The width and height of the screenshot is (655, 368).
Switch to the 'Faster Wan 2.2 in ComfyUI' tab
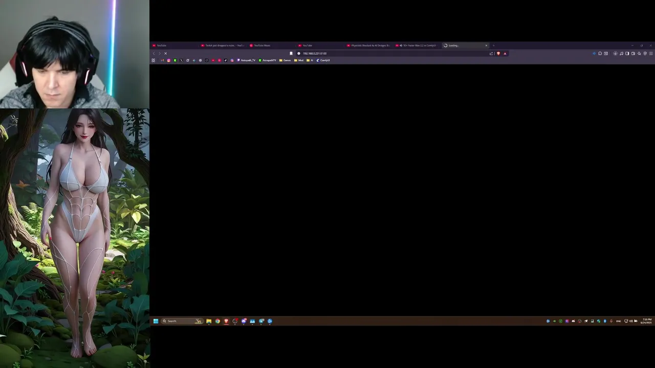(417, 45)
